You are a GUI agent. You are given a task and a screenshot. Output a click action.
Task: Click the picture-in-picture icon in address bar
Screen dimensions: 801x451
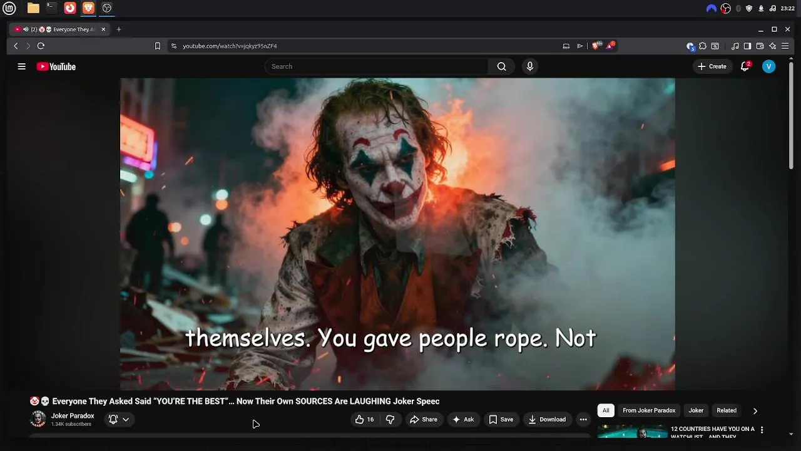tap(566, 46)
